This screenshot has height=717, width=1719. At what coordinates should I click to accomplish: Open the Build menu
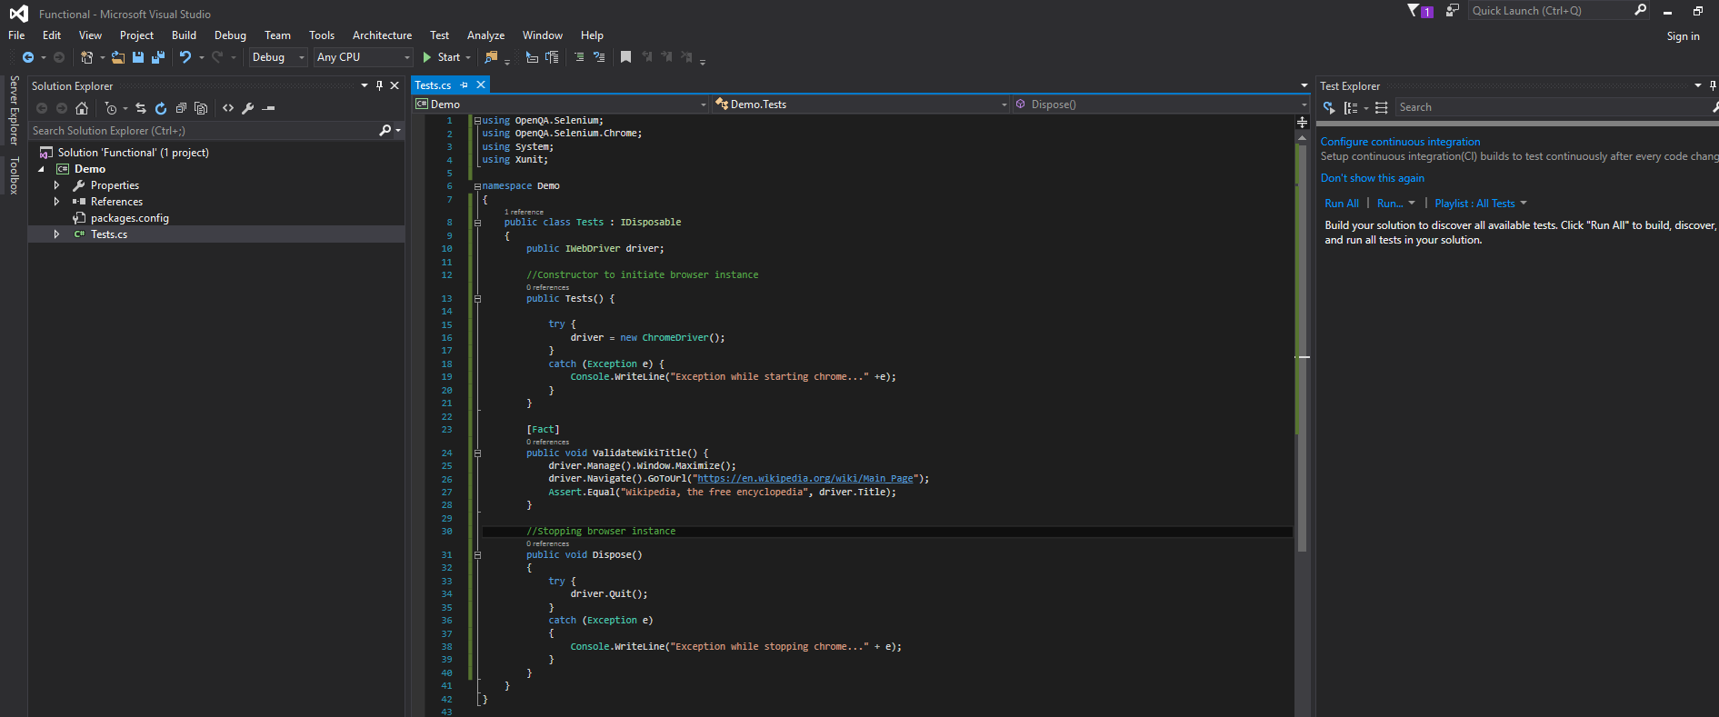[184, 35]
